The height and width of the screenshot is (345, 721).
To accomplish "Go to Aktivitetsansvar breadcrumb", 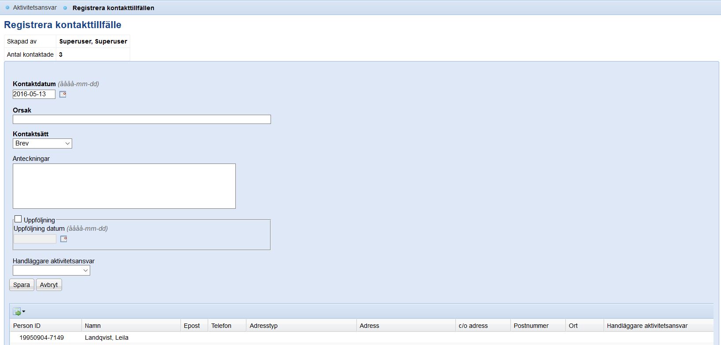I will click(35, 7).
